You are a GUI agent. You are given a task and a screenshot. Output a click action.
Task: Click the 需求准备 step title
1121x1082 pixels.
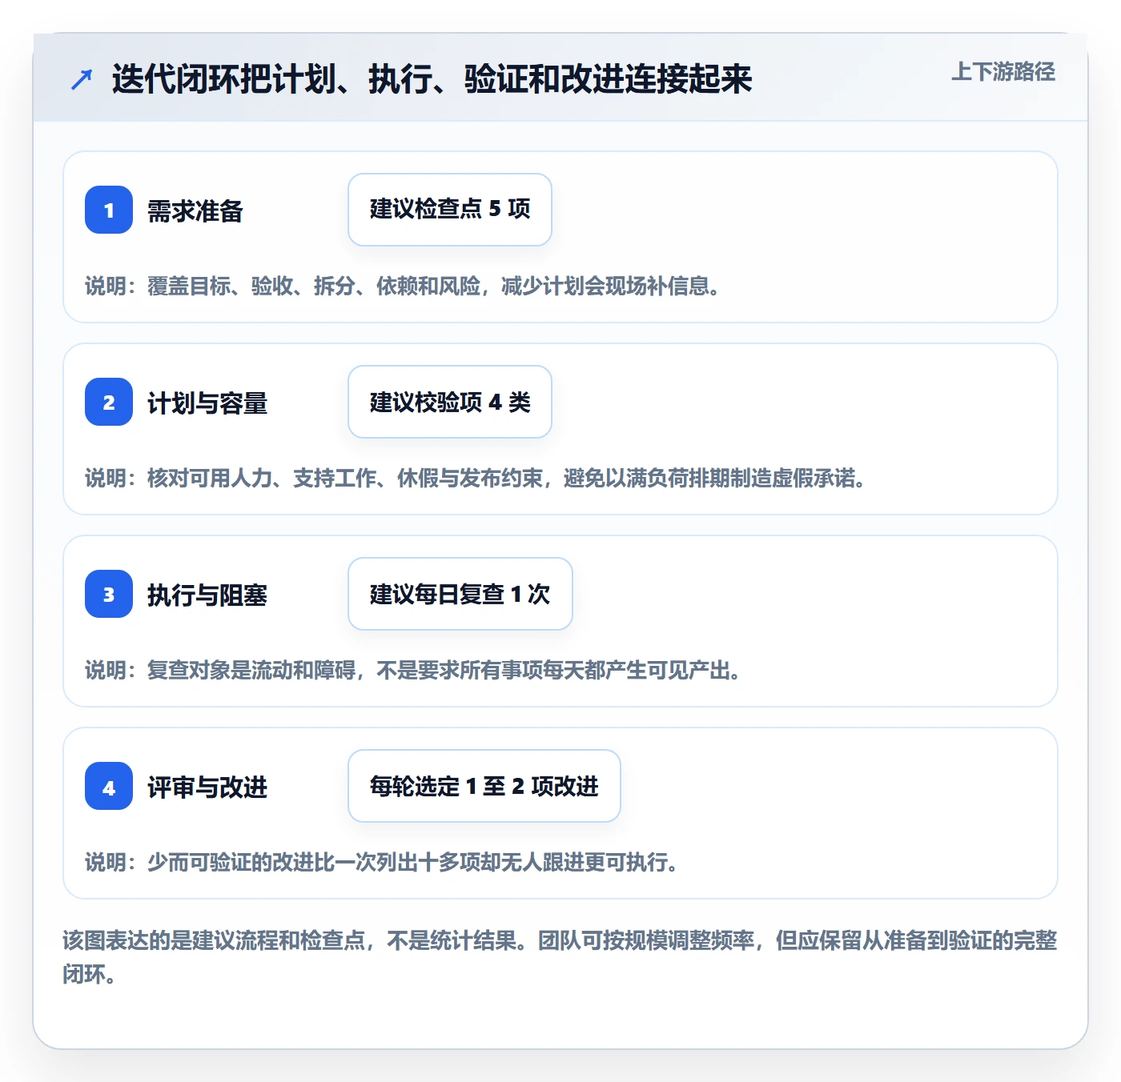point(195,211)
